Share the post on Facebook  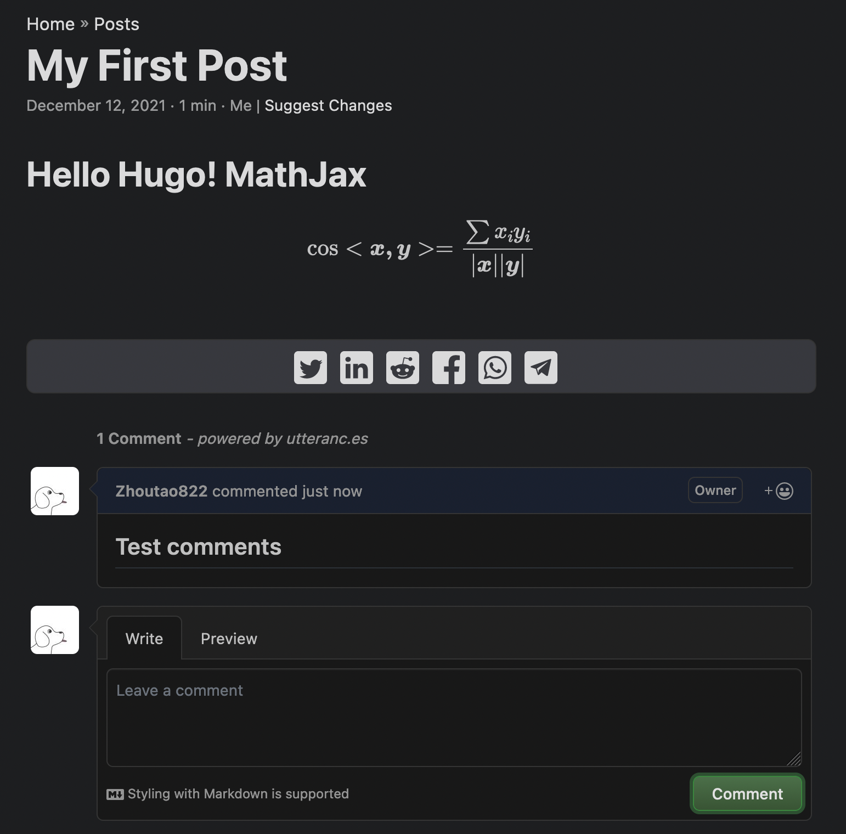tap(449, 368)
